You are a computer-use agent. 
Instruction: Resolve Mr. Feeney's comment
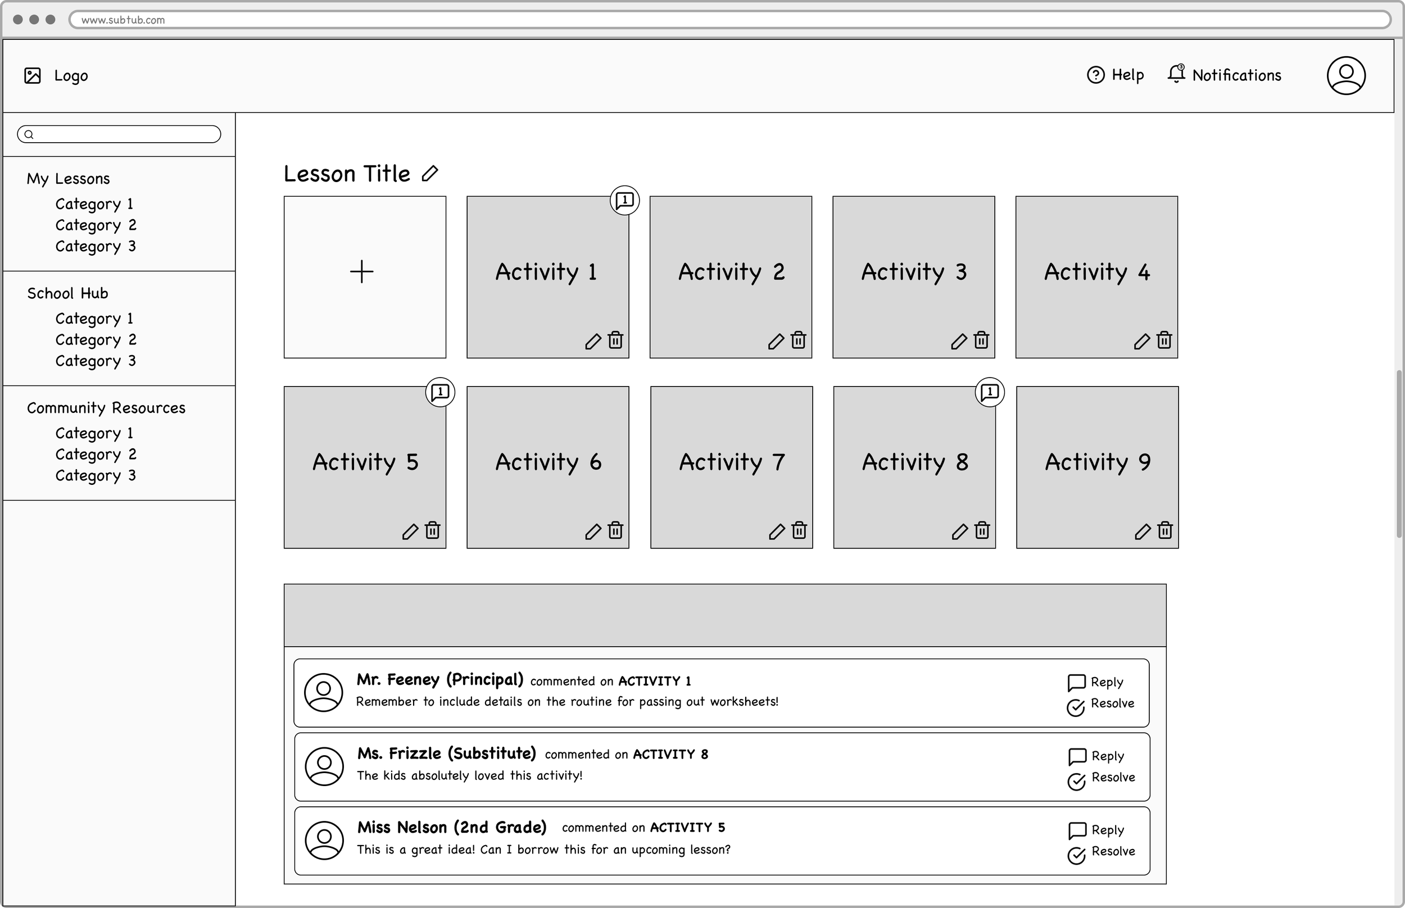point(1100,705)
